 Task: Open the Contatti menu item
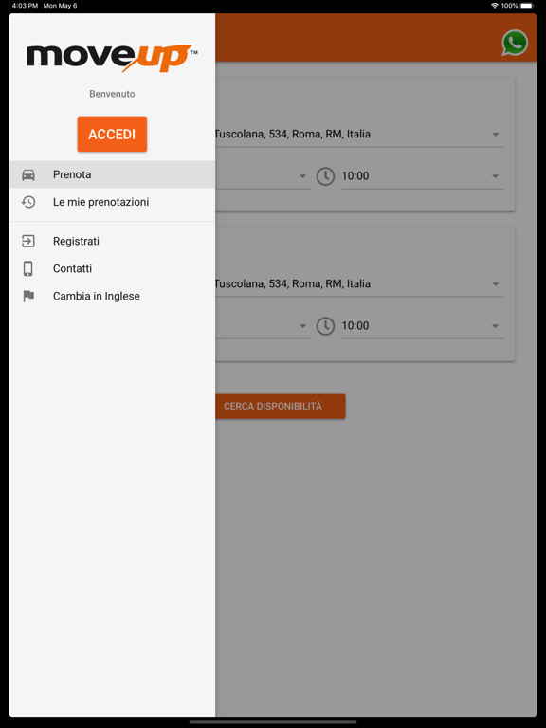[112, 268]
